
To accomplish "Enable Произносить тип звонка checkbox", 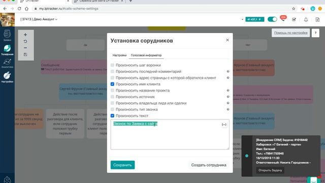I will tap(112, 109).
